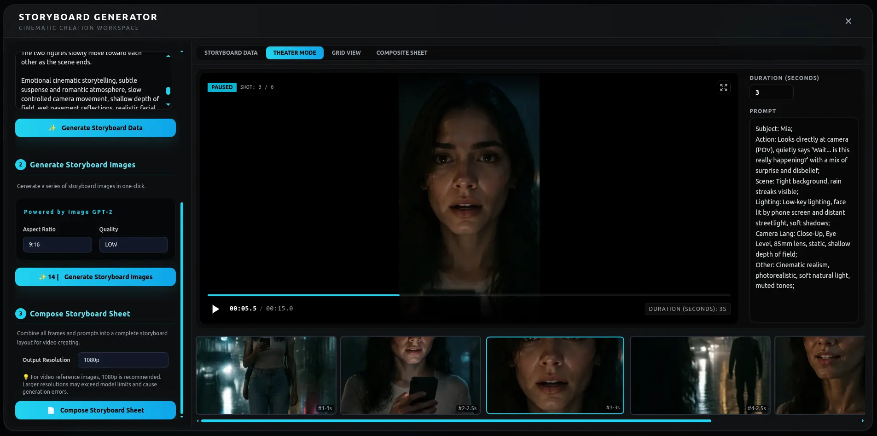Click inside the shot Prompt text area
The width and height of the screenshot is (877, 436).
click(x=804, y=220)
